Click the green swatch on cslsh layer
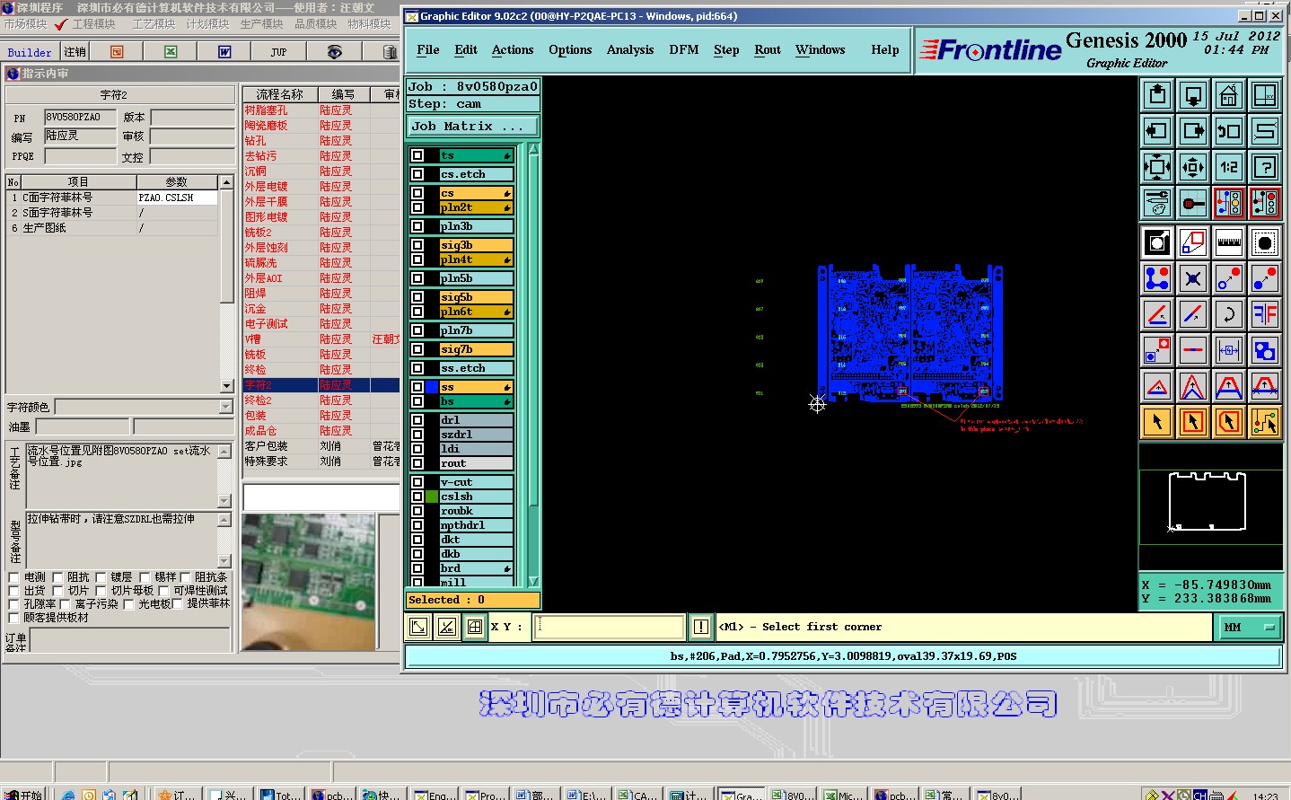1291x800 pixels. (x=432, y=497)
